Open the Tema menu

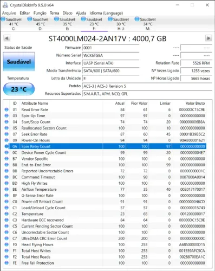[x=55, y=13]
